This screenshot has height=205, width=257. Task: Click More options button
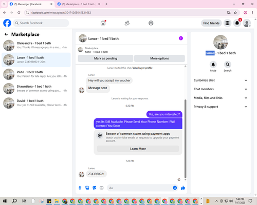tap(159, 58)
